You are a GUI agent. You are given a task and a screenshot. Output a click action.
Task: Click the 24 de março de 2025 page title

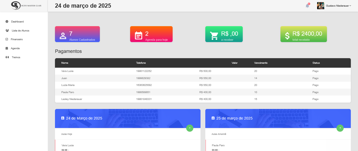point(83,6)
